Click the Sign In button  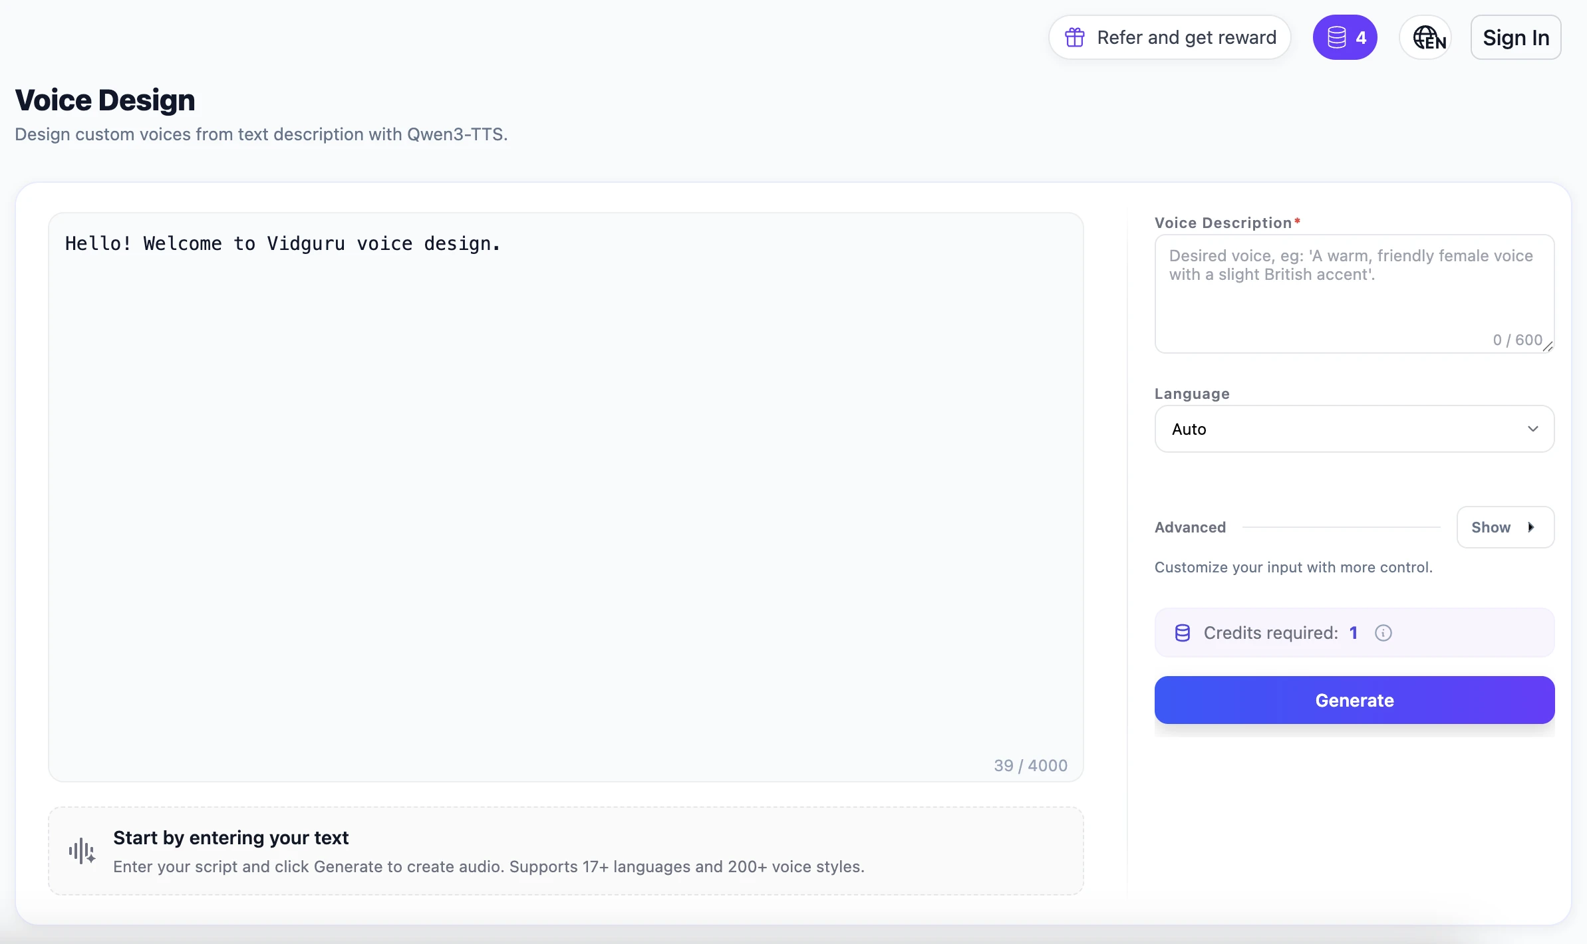[x=1515, y=38]
